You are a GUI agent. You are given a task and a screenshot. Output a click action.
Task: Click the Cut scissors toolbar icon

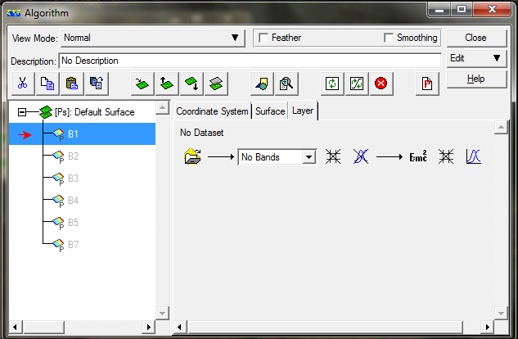pos(22,84)
